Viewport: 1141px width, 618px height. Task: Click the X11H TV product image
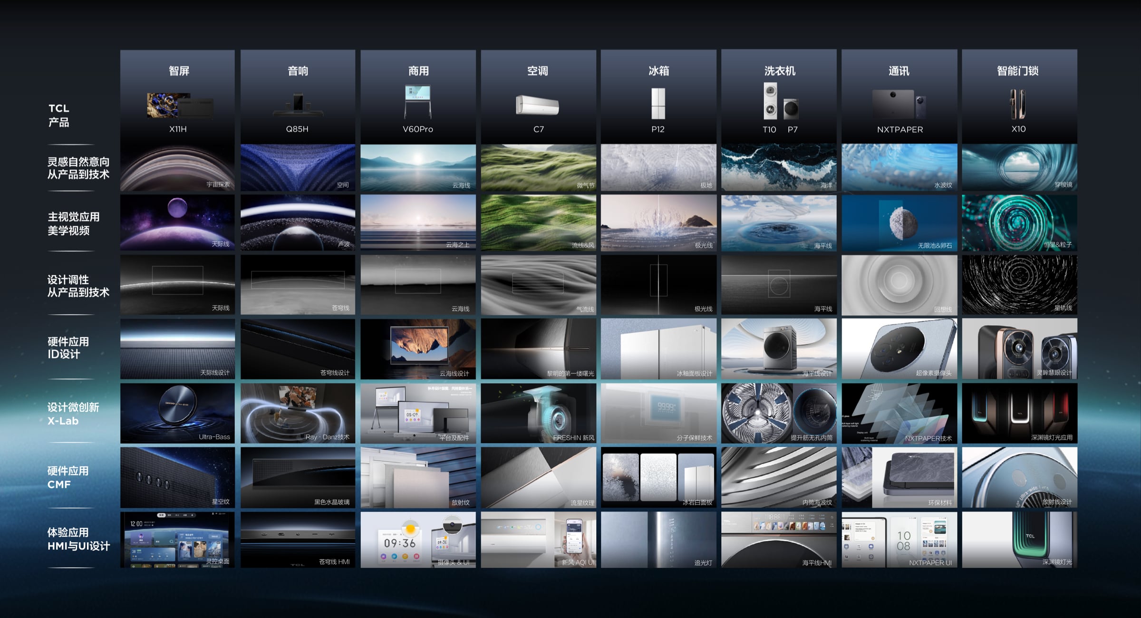tap(179, 106)
